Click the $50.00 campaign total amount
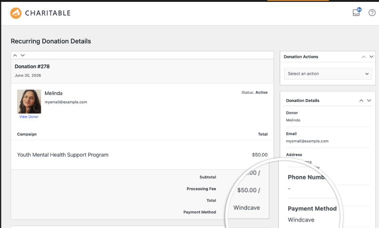This screenshot has width=379, height=228. (260, 155)
